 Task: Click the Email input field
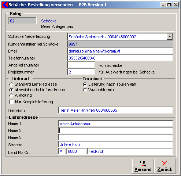point(120,51)
